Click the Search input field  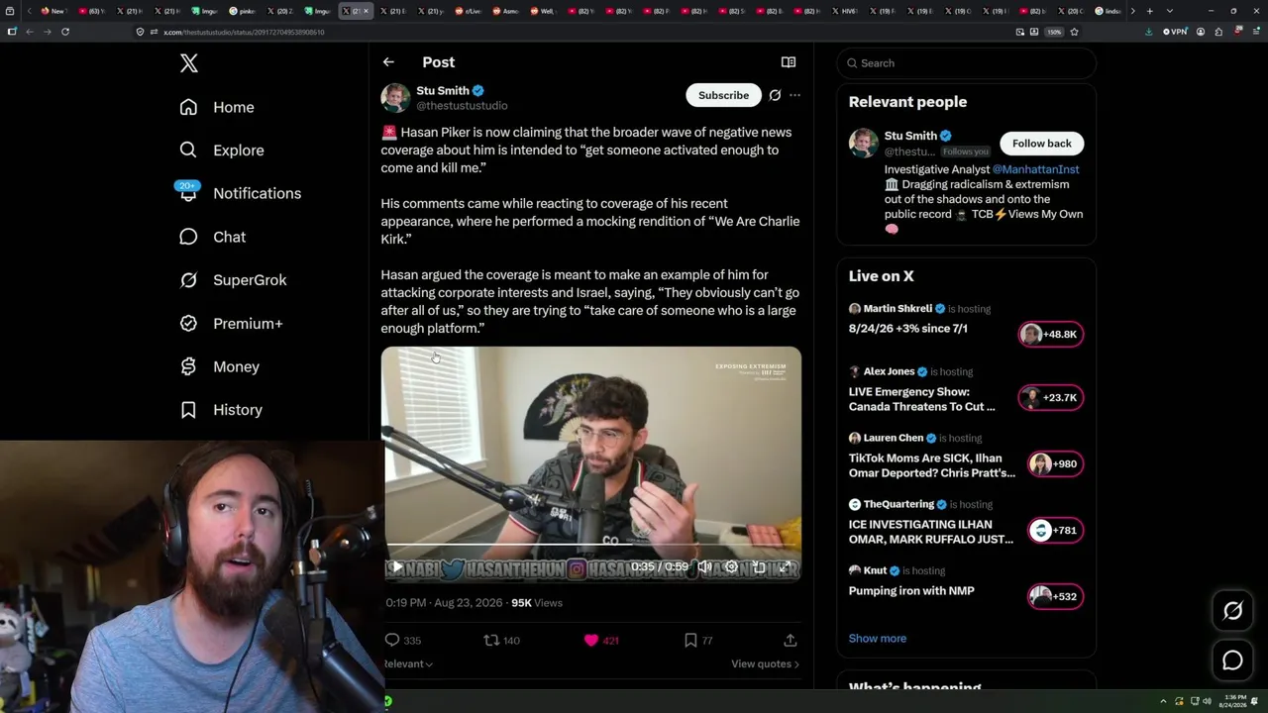point(967,63)
